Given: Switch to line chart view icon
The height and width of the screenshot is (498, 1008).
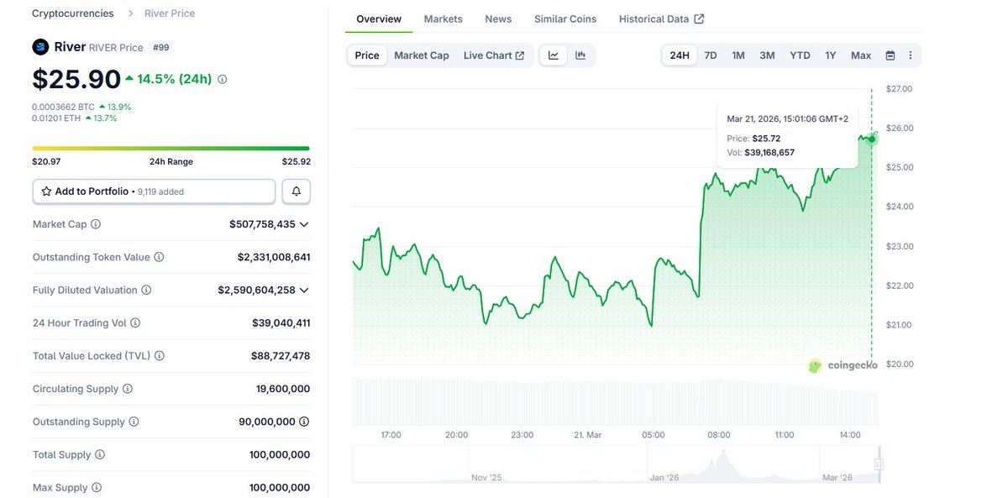Looking at the screenshot, I should (554, 55).
